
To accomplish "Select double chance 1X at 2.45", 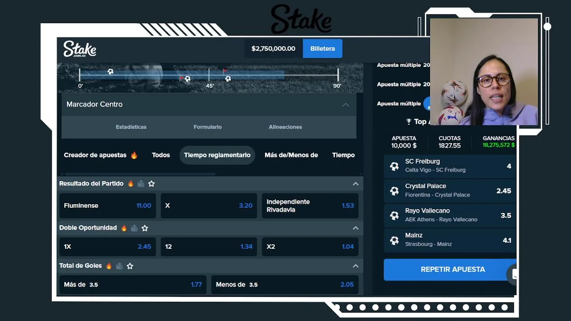I will [x=108, y=247].
